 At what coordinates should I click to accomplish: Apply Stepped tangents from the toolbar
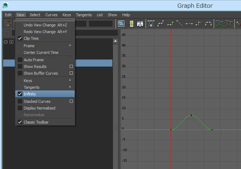(x=199, y=24)
